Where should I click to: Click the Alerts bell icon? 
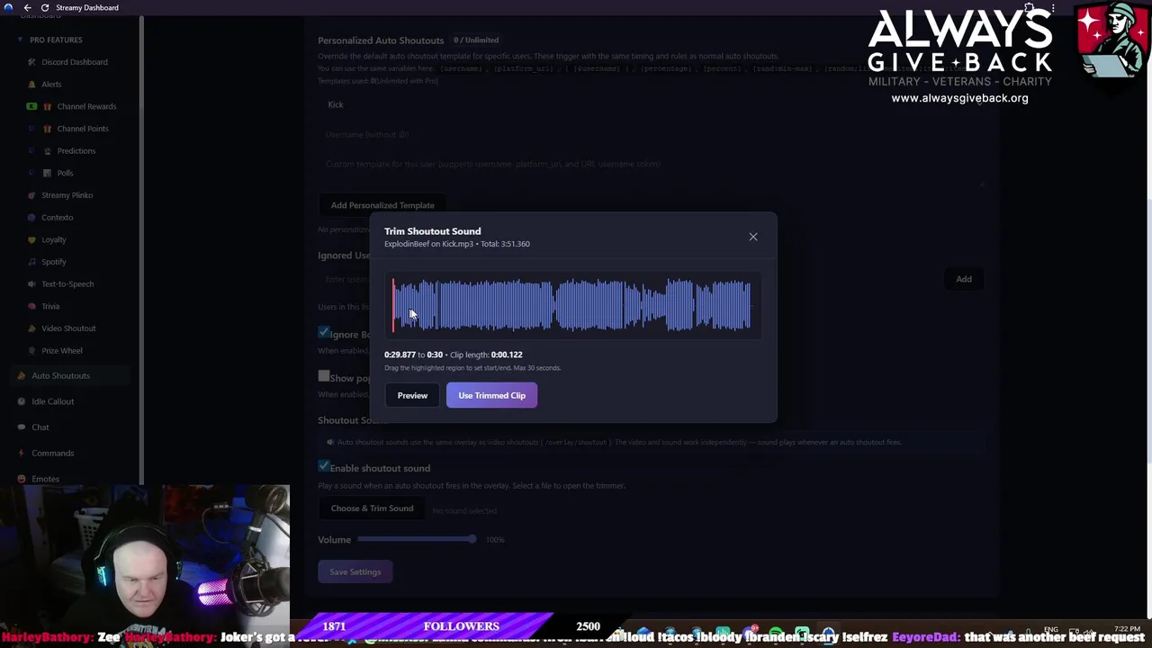tap(32, 85)
